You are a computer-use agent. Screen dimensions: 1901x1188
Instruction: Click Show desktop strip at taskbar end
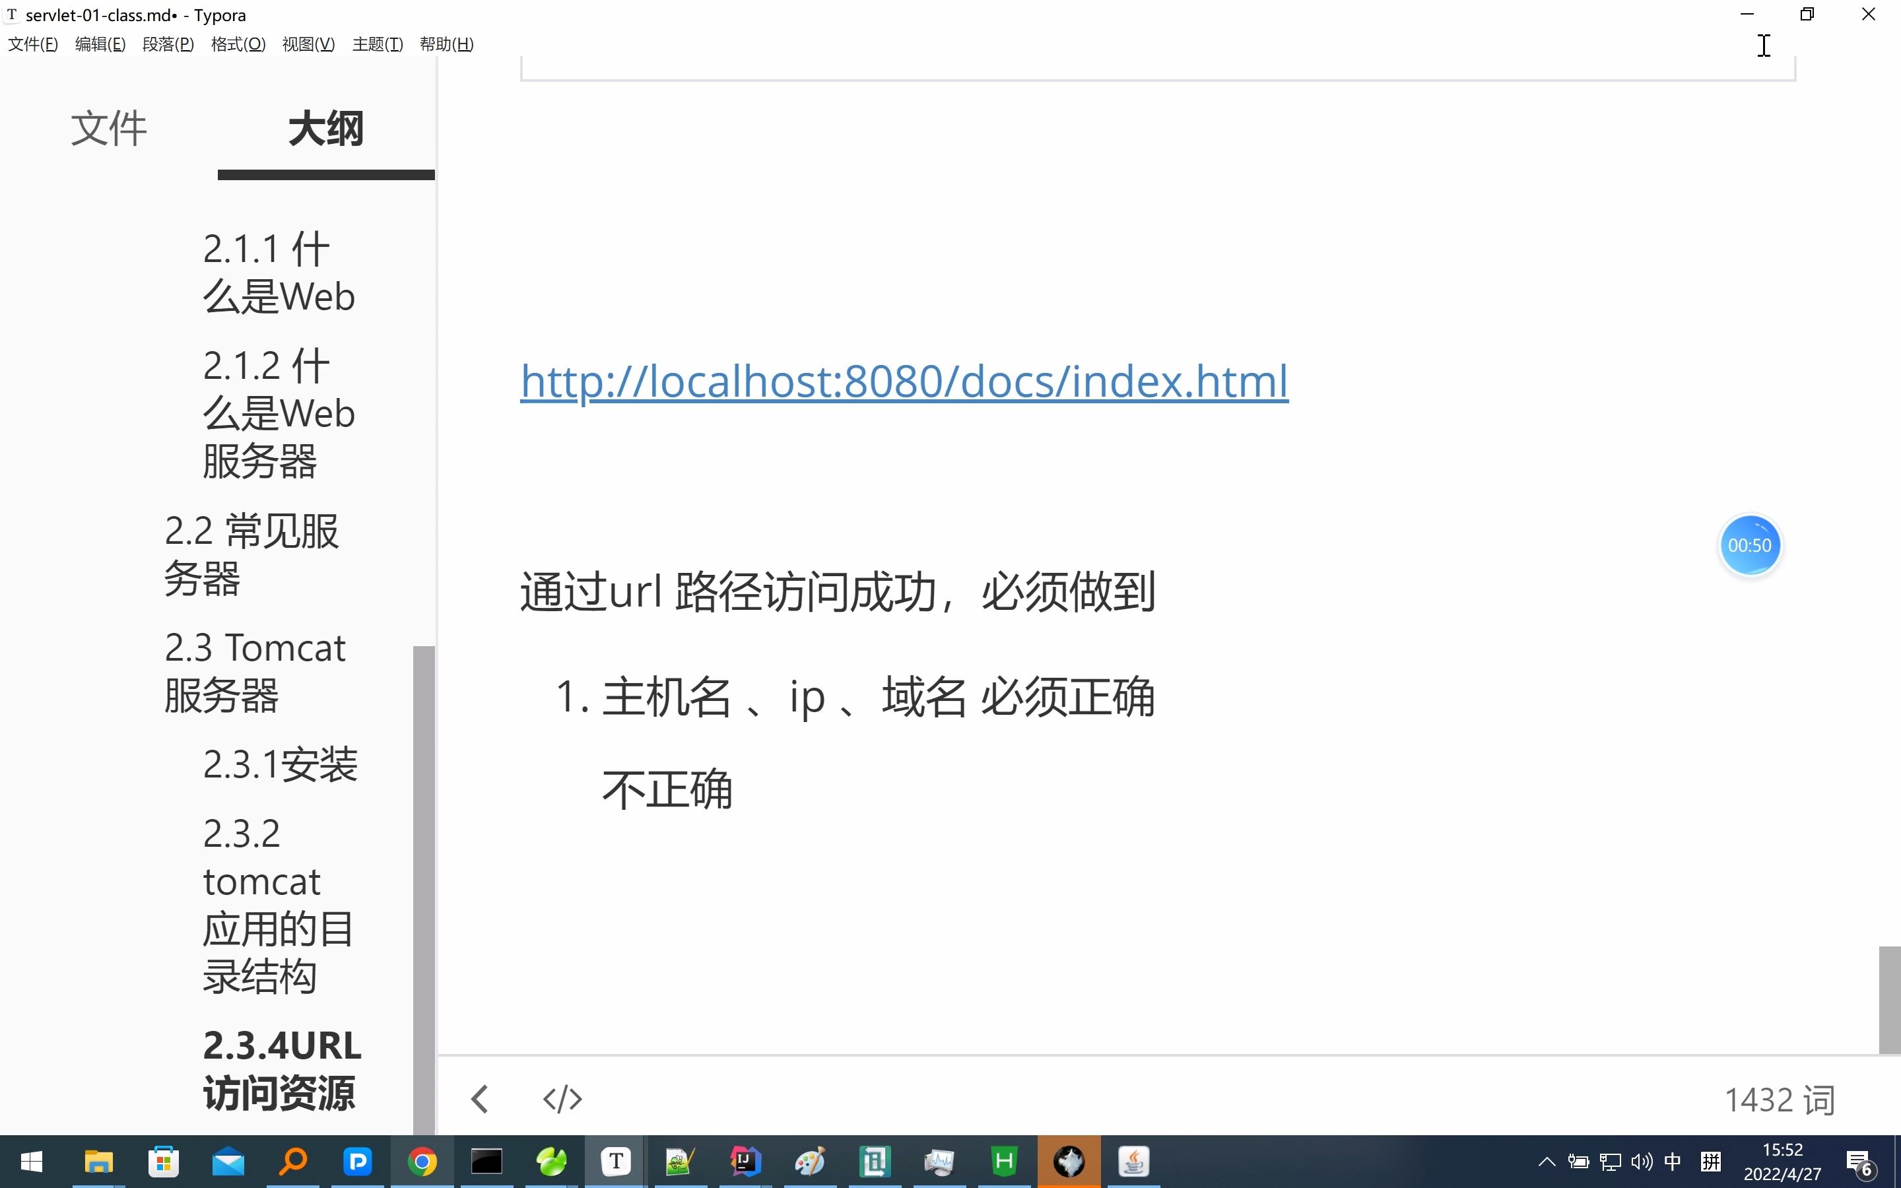click(x=1896, y=1162)
